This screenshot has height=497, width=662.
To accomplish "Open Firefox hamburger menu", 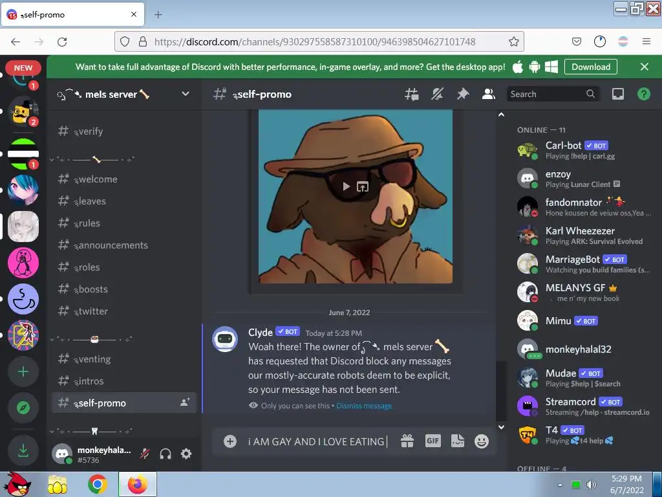I will [646, 41].
